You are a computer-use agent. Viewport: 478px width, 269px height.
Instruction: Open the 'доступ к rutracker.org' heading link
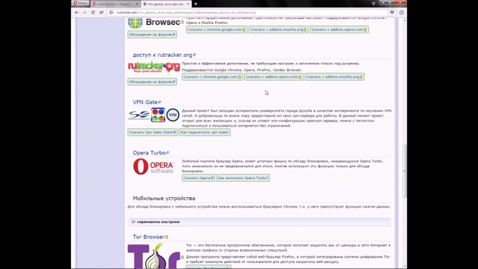[164, 55]
